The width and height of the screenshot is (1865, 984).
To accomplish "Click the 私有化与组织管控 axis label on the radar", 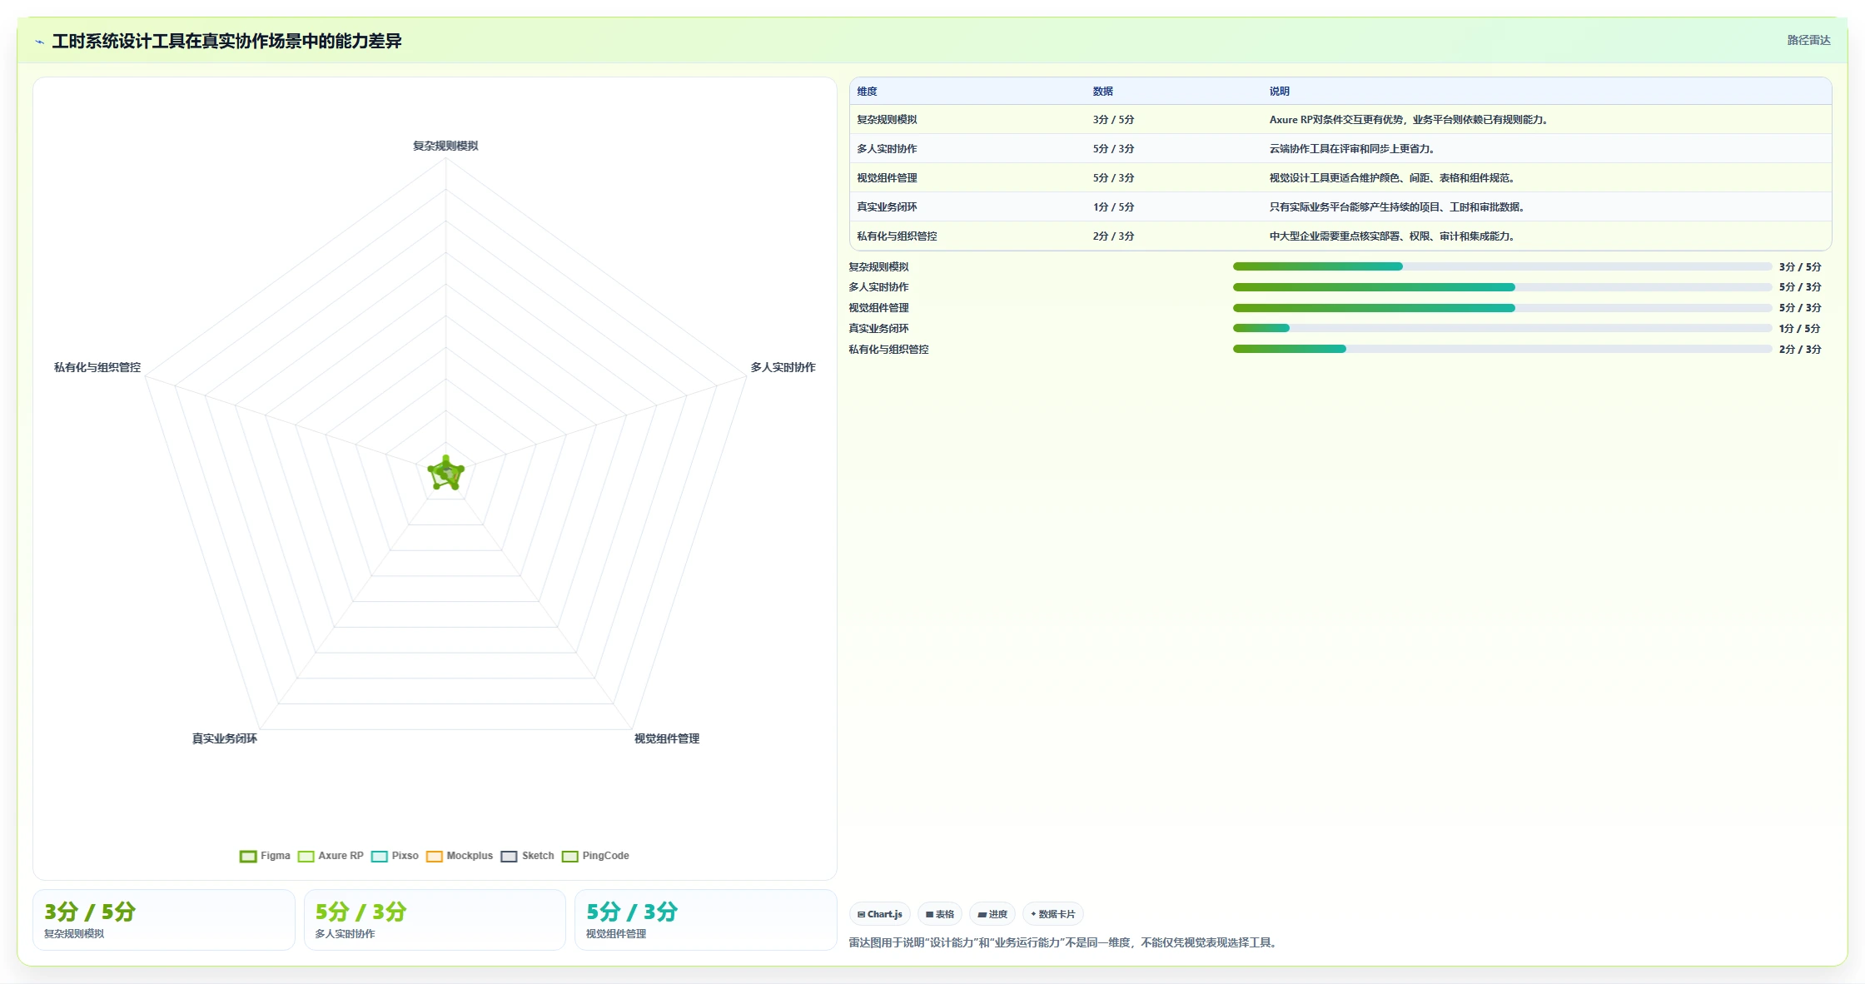I will click(97, 367).
